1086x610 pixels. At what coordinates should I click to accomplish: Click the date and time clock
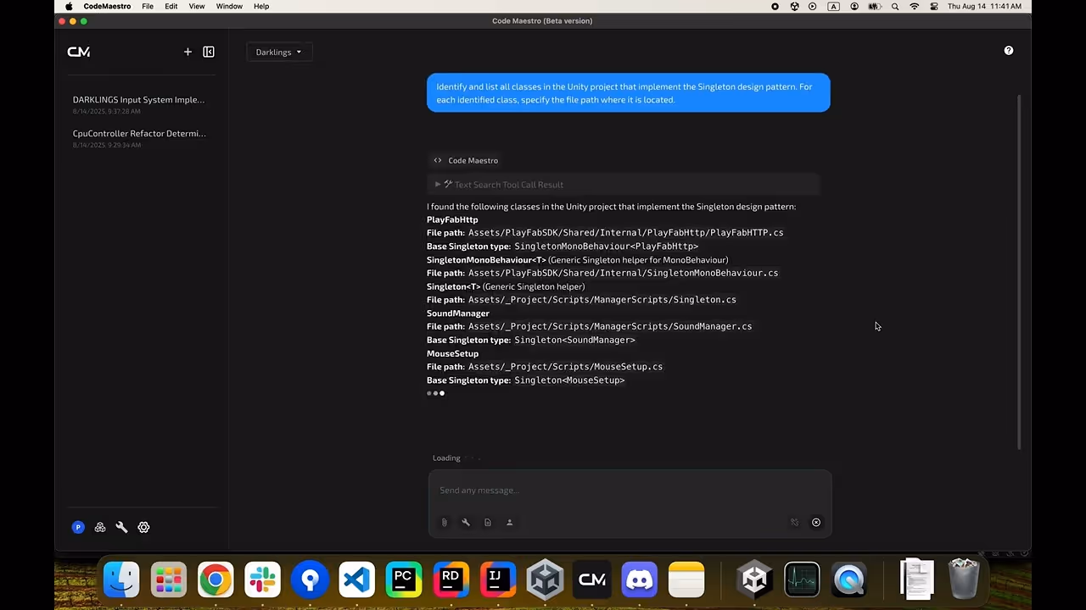coord(984,6)
